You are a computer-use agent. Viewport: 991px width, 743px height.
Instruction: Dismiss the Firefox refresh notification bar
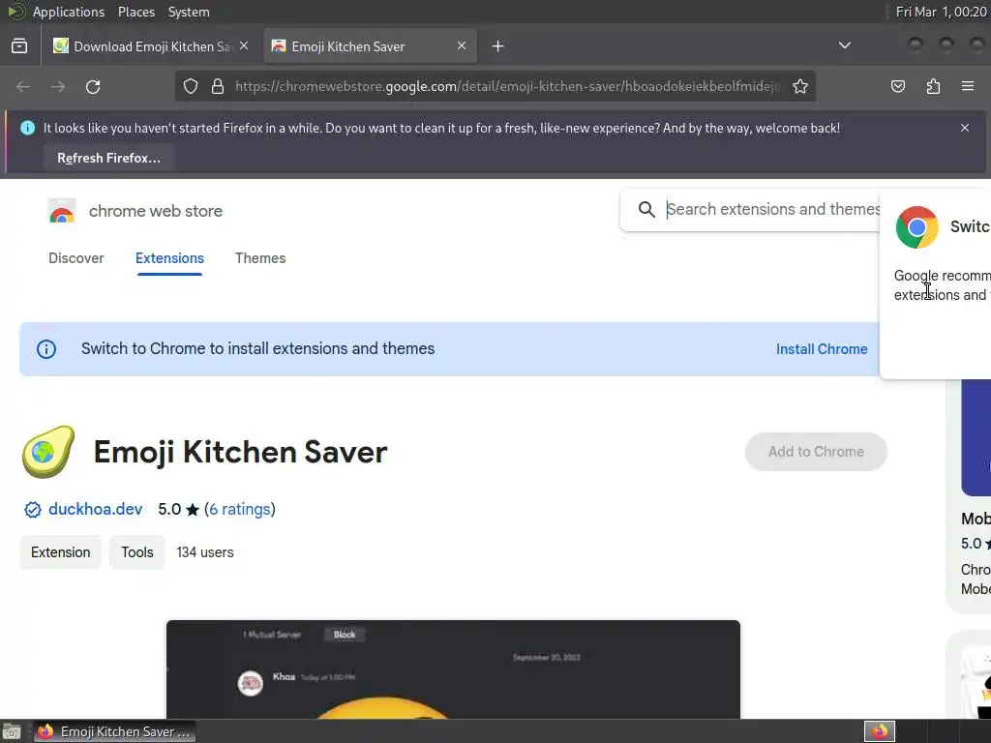click(x=965, y=128)
